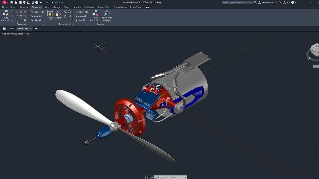Click Show All in the Geometric panel
The image size is (319, 179).
[x=36, y=16]
